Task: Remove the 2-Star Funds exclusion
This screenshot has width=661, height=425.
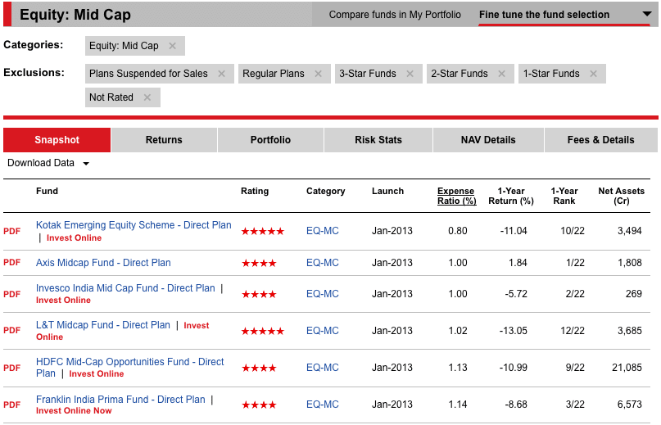Action: (x=501, y=74)
